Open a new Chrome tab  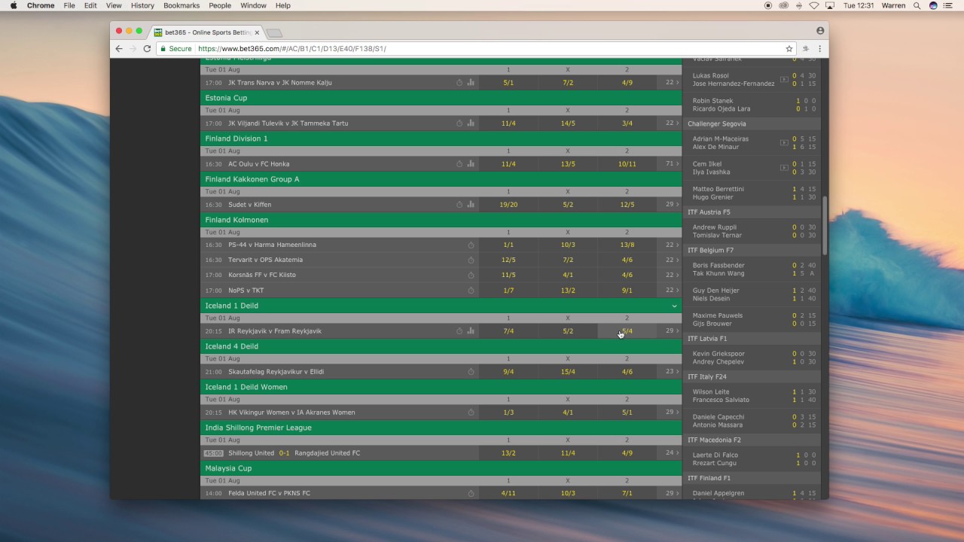pyautogui.click(x=274, y=33)
